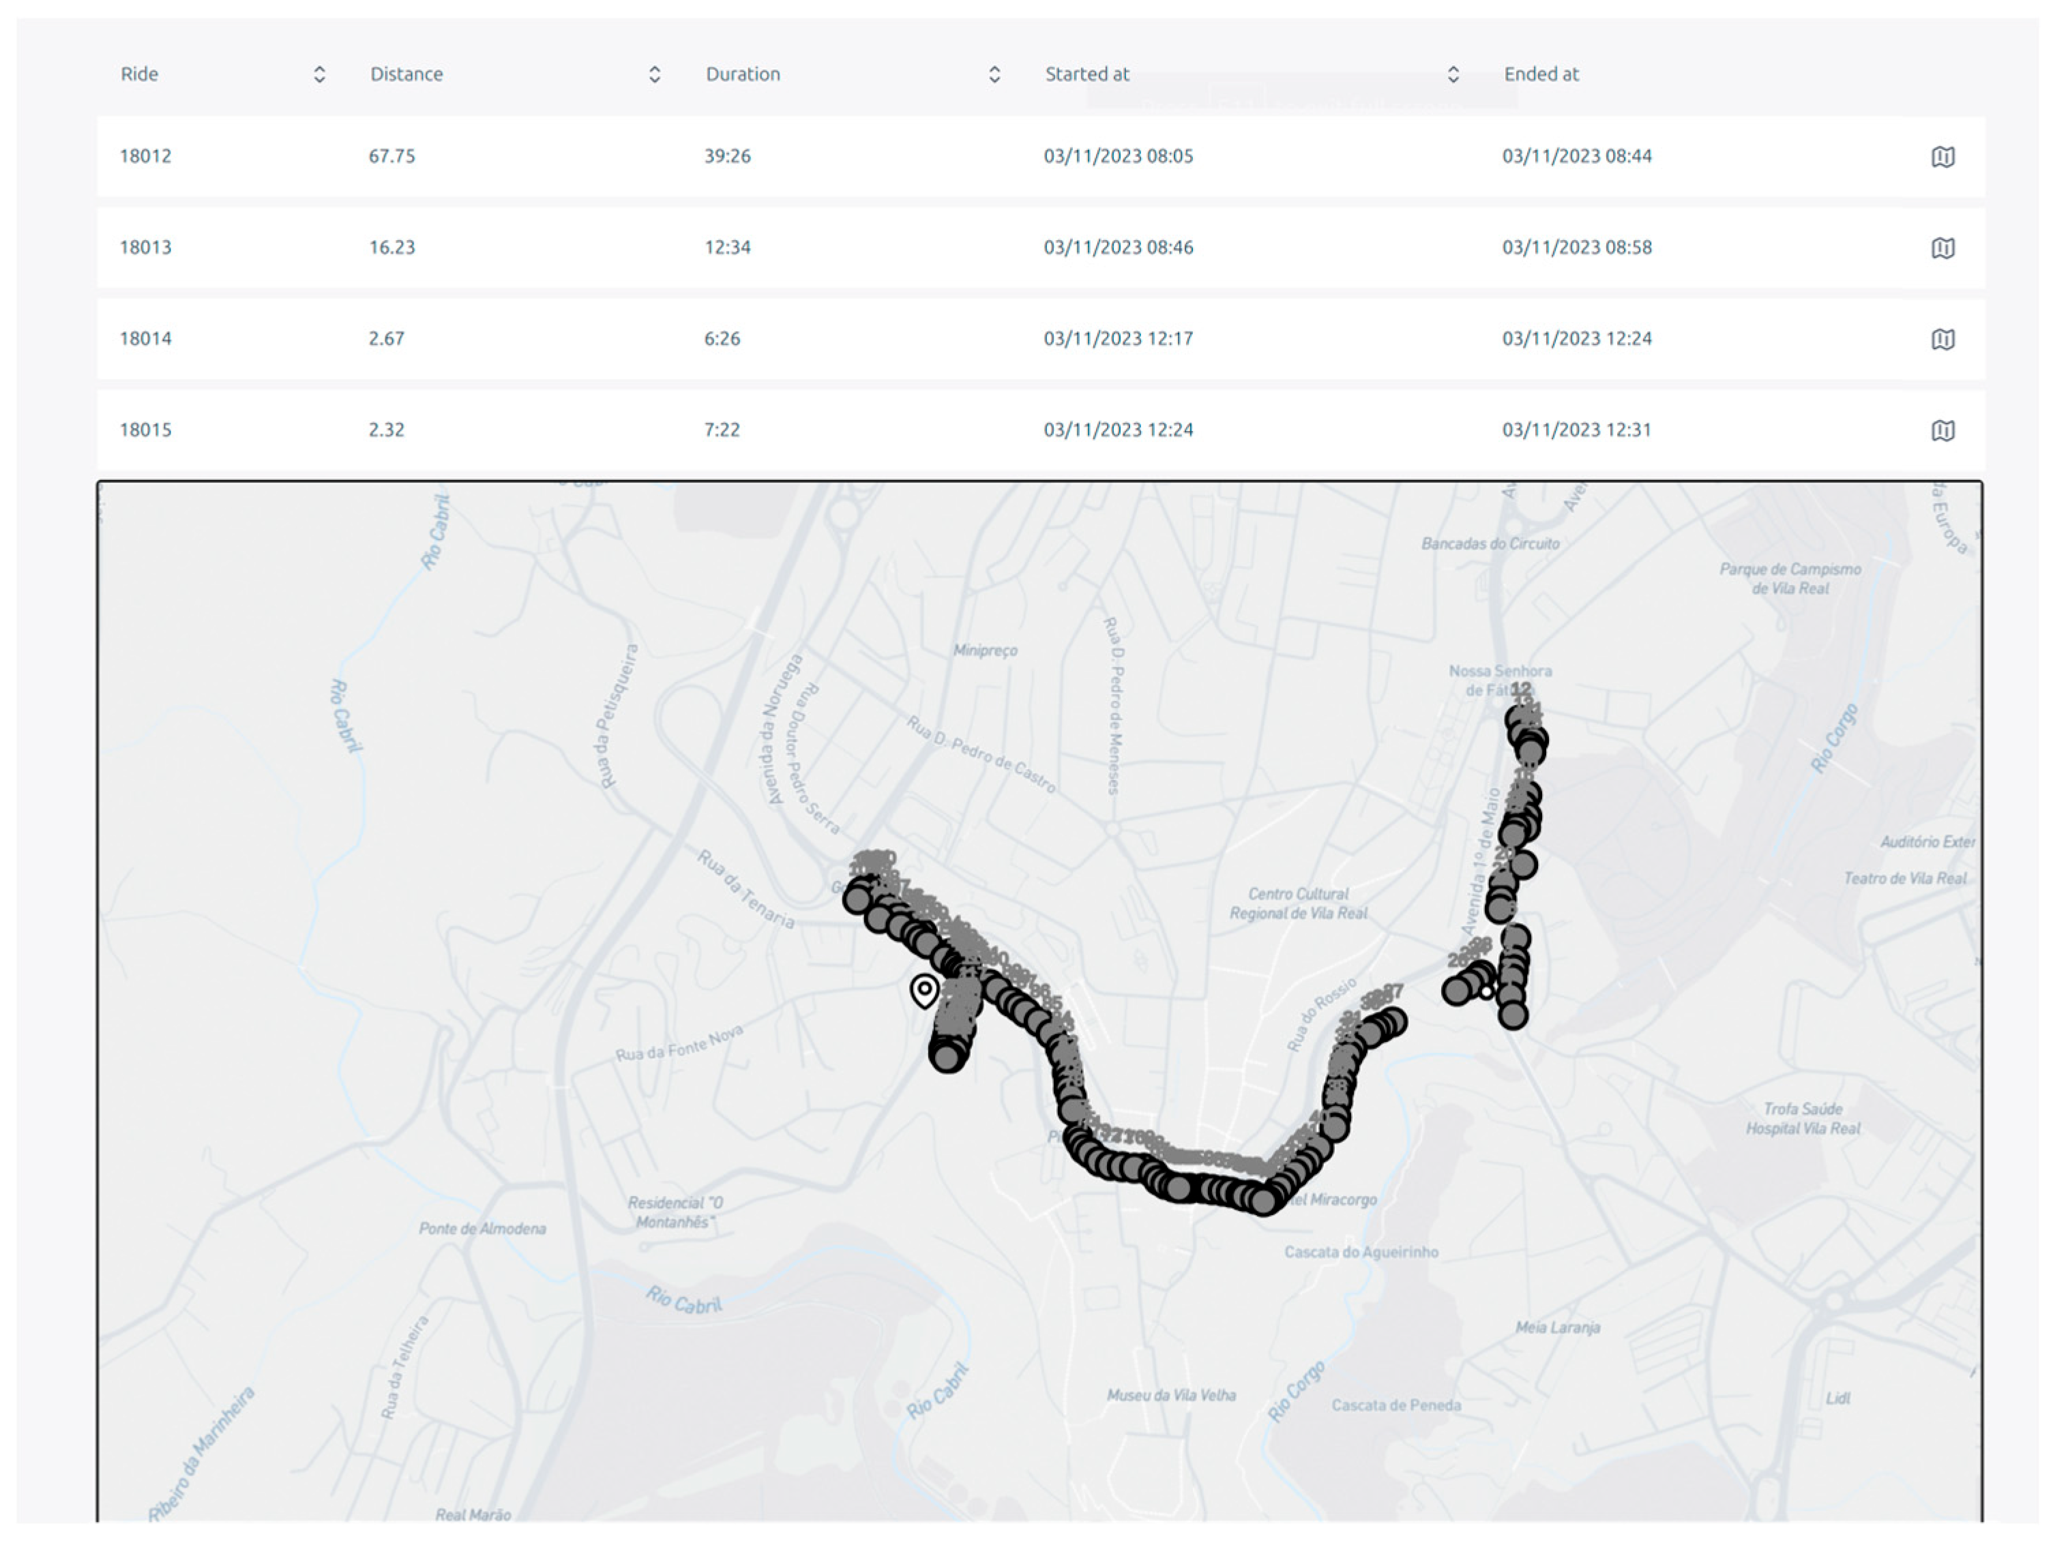The image size is (2055, 1541).
Task: Sort table by Started at arrows
Action: click(x=1453, y=74)
